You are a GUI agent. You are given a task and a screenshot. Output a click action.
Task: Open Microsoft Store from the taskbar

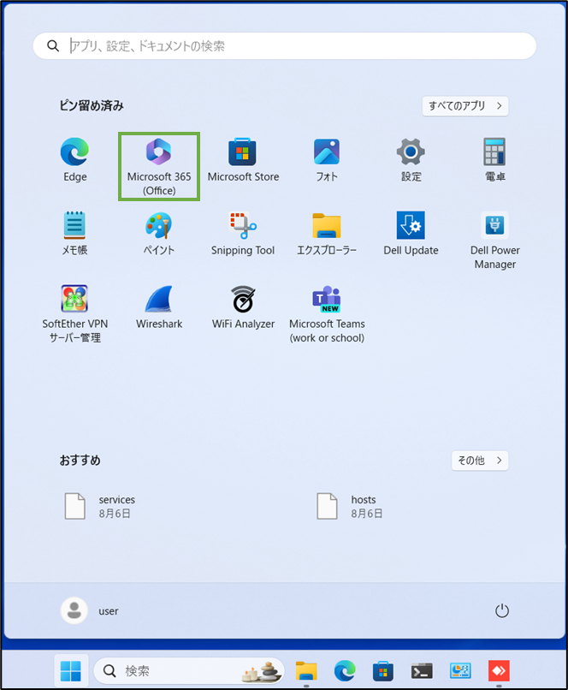(x=383, y=670)
